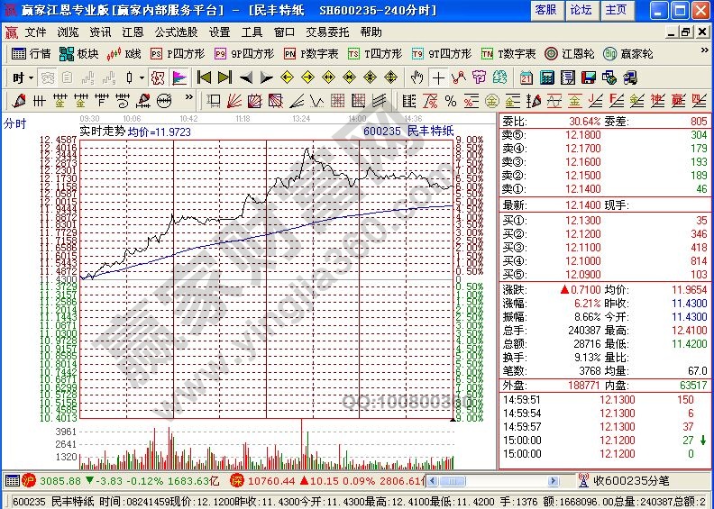Expand the 时 period dropdown
The image size is (714, 509).
pos(22,77)
